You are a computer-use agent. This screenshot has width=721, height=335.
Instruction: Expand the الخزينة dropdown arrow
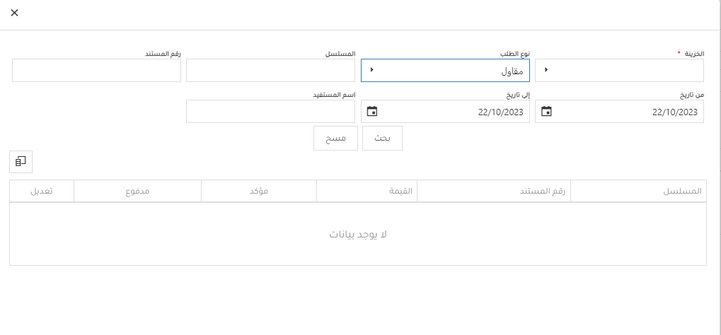(546, 70)
